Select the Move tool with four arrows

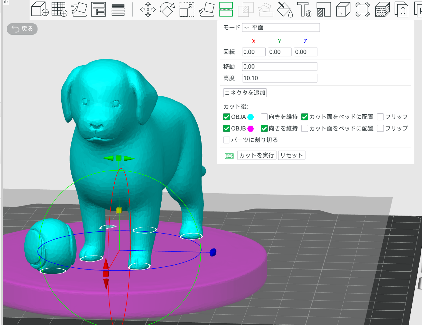click(x=148, y=9)
